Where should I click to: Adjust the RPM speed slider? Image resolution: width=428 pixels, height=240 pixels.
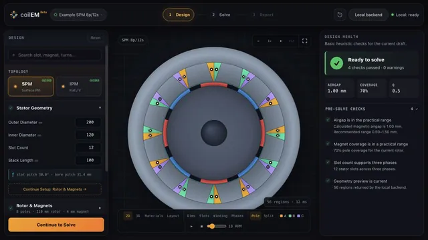tap(217, 226)
